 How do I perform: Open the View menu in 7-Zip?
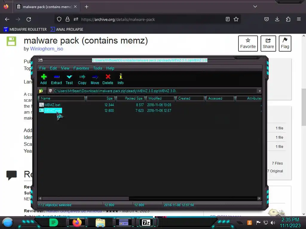(x=65, y=68)
